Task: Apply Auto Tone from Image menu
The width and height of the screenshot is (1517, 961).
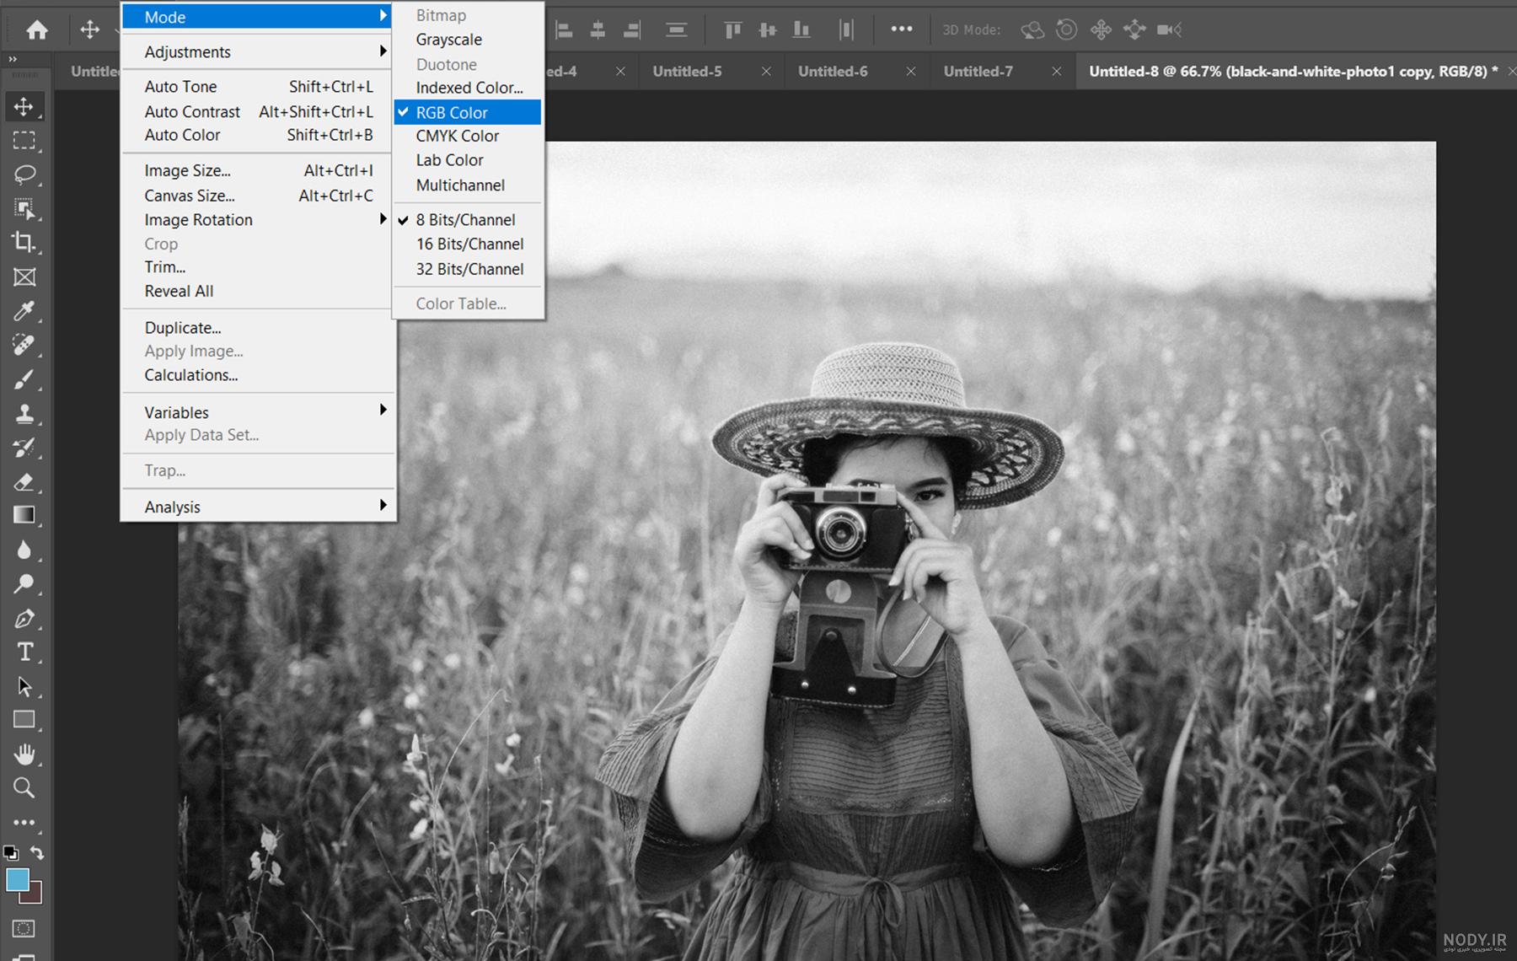Action: click(257, 86)
